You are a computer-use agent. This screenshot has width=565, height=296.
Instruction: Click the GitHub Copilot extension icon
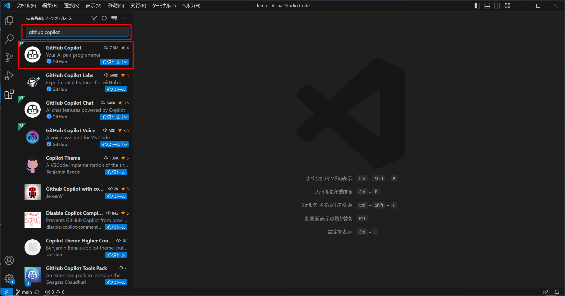pyautogui.click(x=32, y=54)
